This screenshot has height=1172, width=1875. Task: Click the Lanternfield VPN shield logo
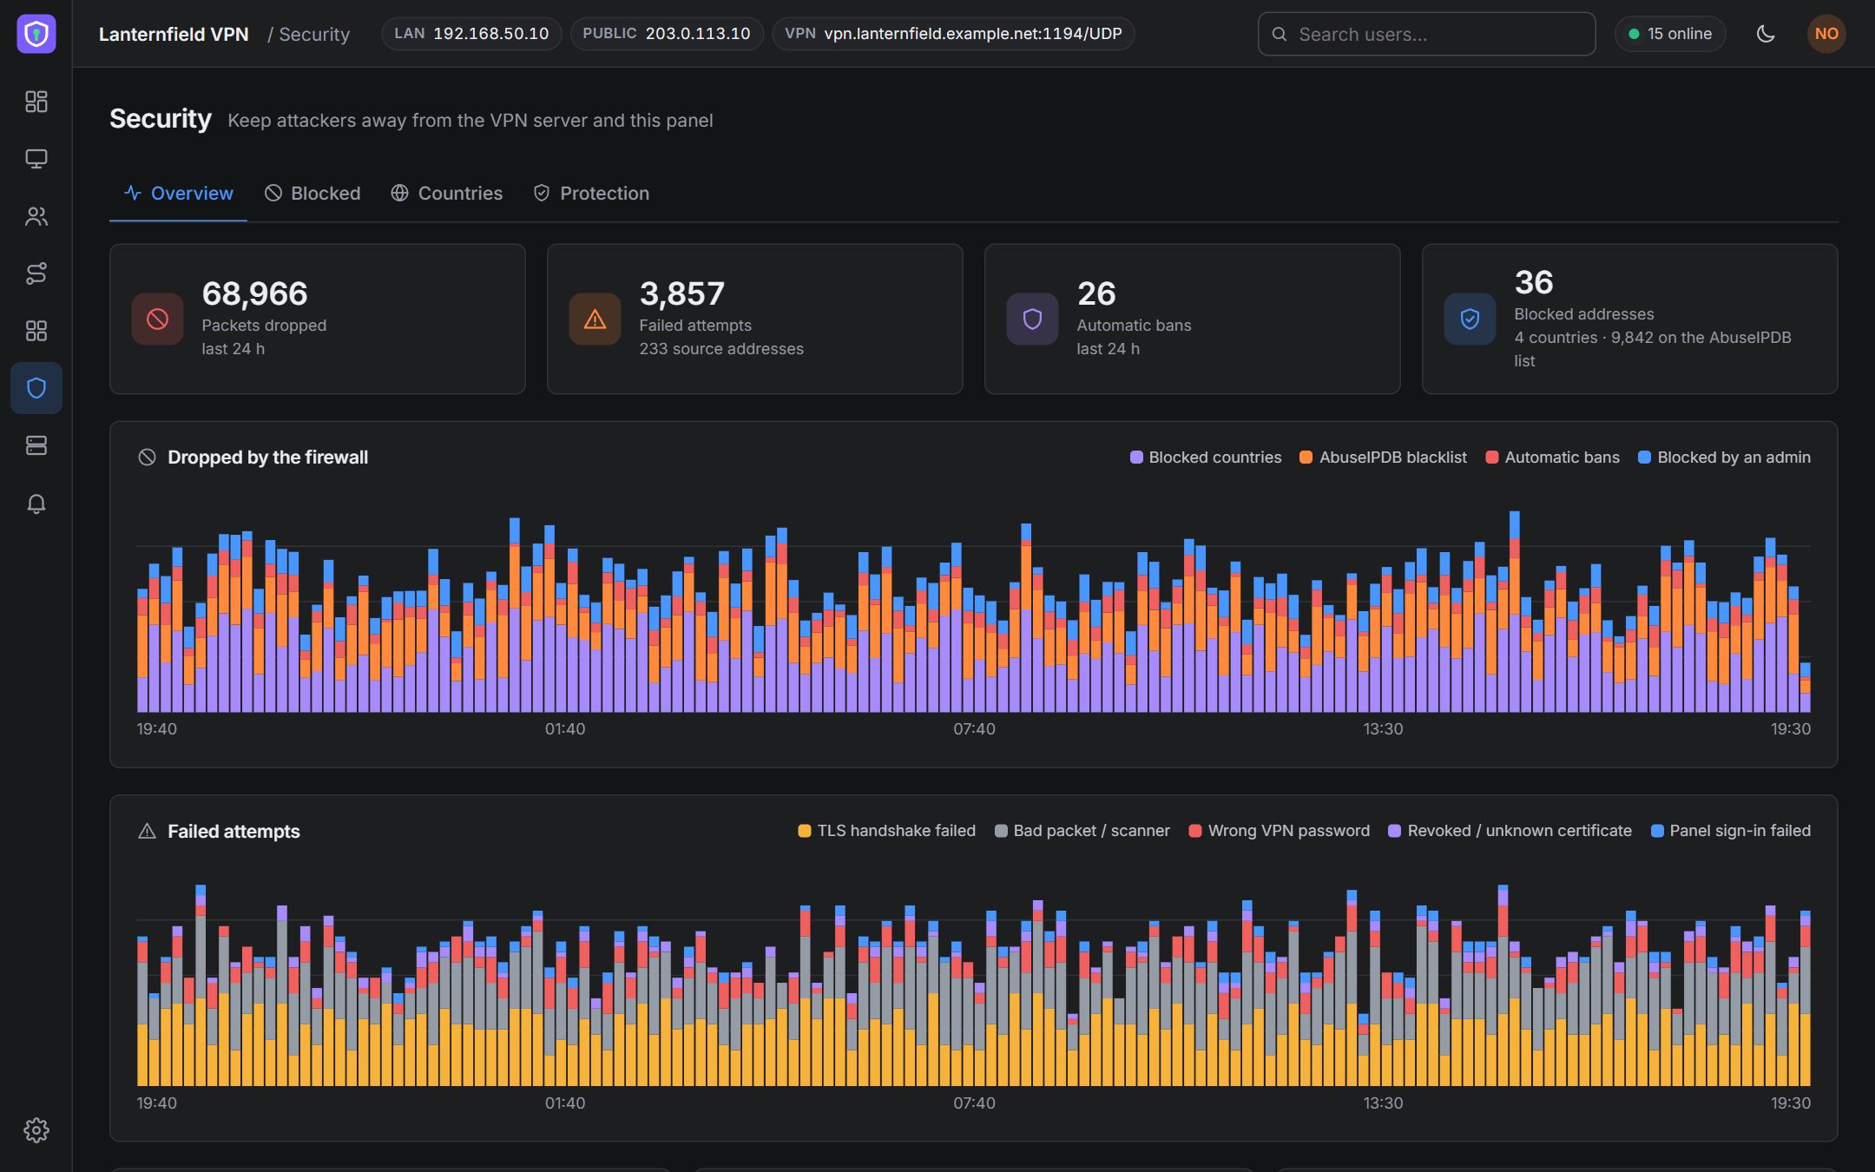(x=36, y=34)
